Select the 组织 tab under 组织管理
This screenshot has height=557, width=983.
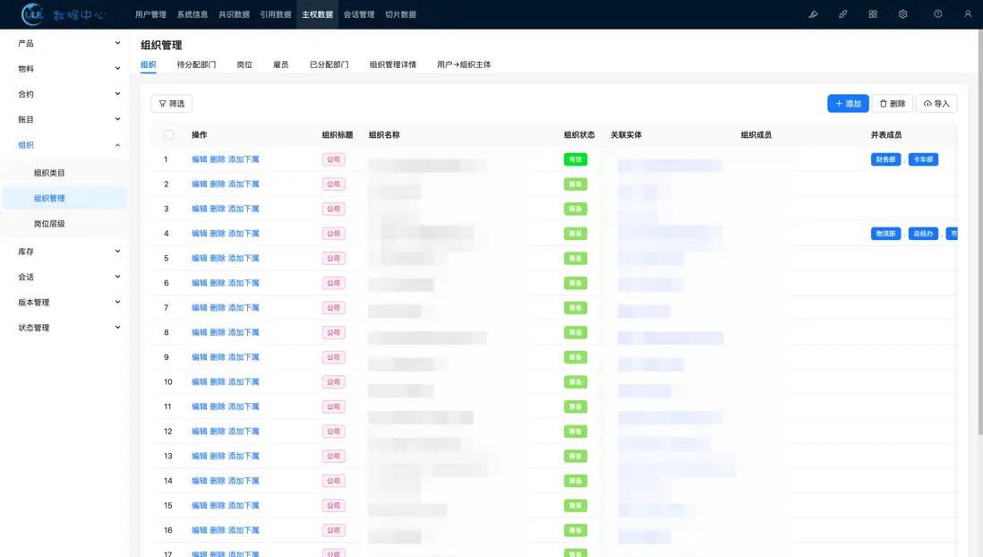click(x=148, y=64)
